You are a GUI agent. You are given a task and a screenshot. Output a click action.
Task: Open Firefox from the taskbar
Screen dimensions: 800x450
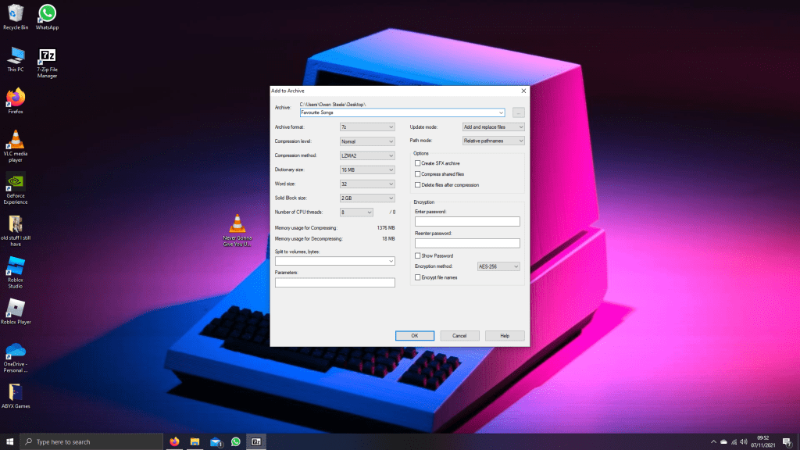pos(173,441)
